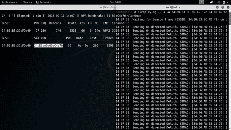The image size is (231, 130).
Task: Expand the system menu arrow
Action: (228, 2)
